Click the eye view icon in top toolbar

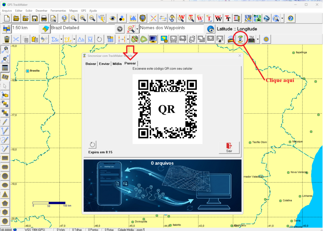(113, 18)
